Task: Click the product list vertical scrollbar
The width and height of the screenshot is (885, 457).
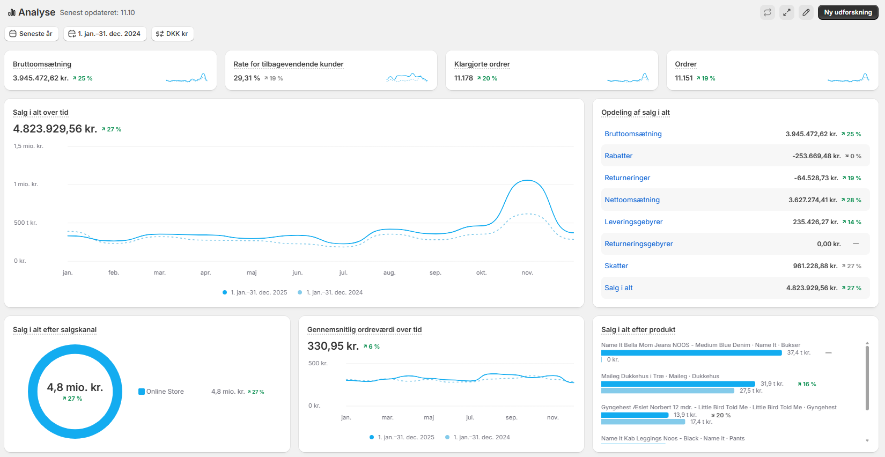Action: [x=867, y=378]
